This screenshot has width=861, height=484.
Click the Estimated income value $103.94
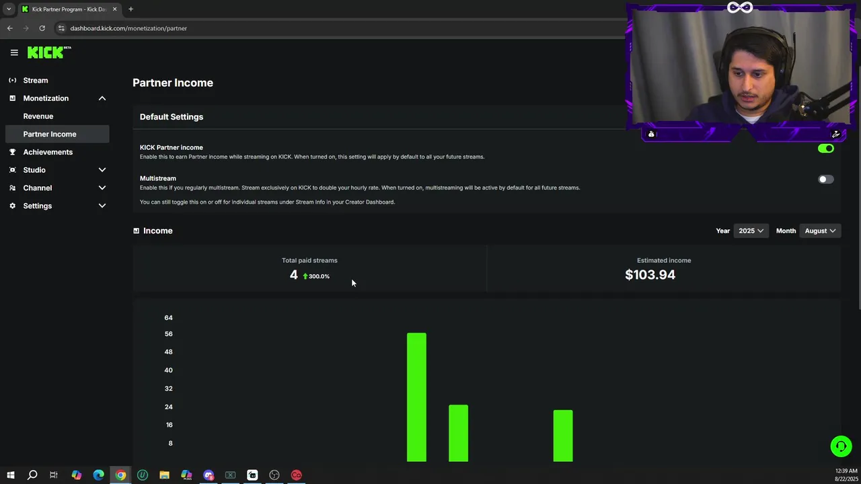(650, 274)
